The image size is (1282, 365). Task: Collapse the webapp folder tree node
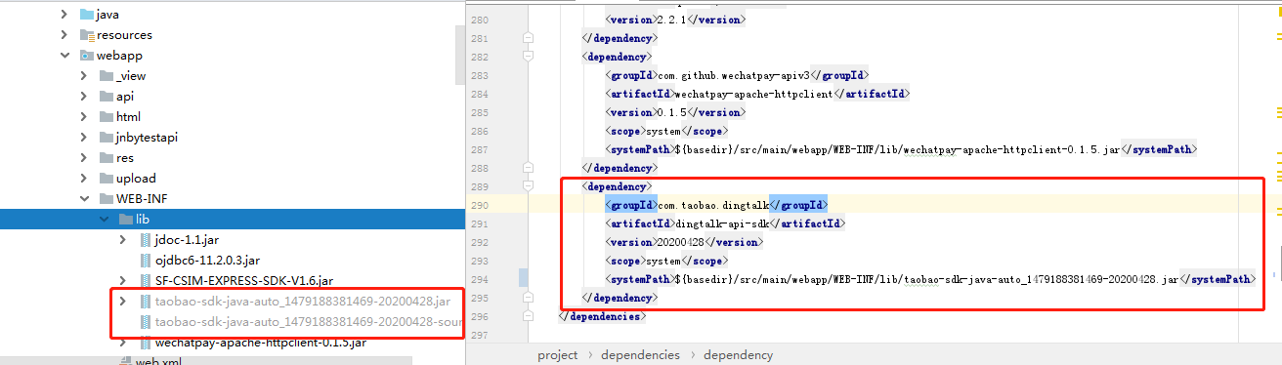pyautogui.click(x=64, y=56)
